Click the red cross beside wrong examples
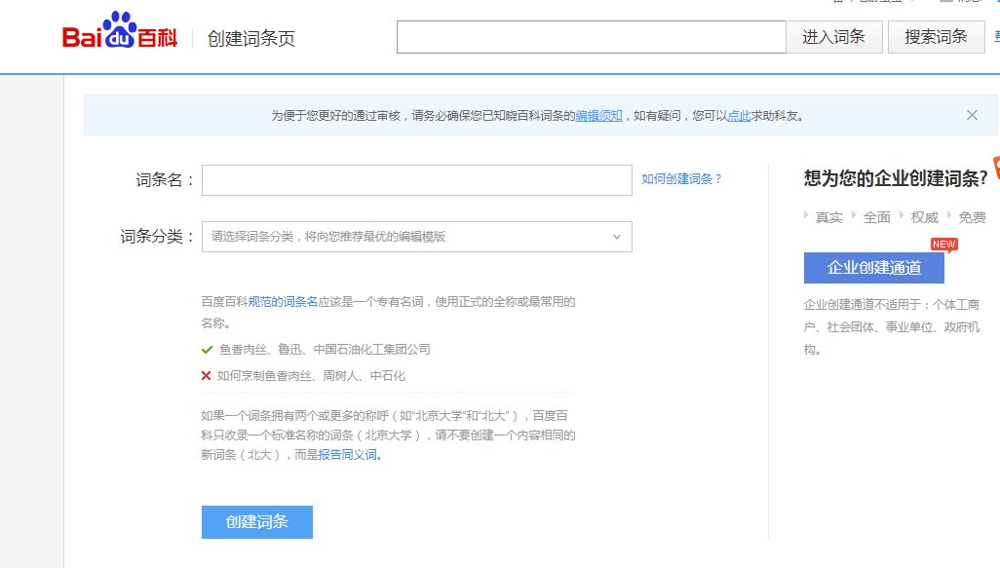Image resolution: width=1000 pixels, height=568 pixels. tap(206, 374)
